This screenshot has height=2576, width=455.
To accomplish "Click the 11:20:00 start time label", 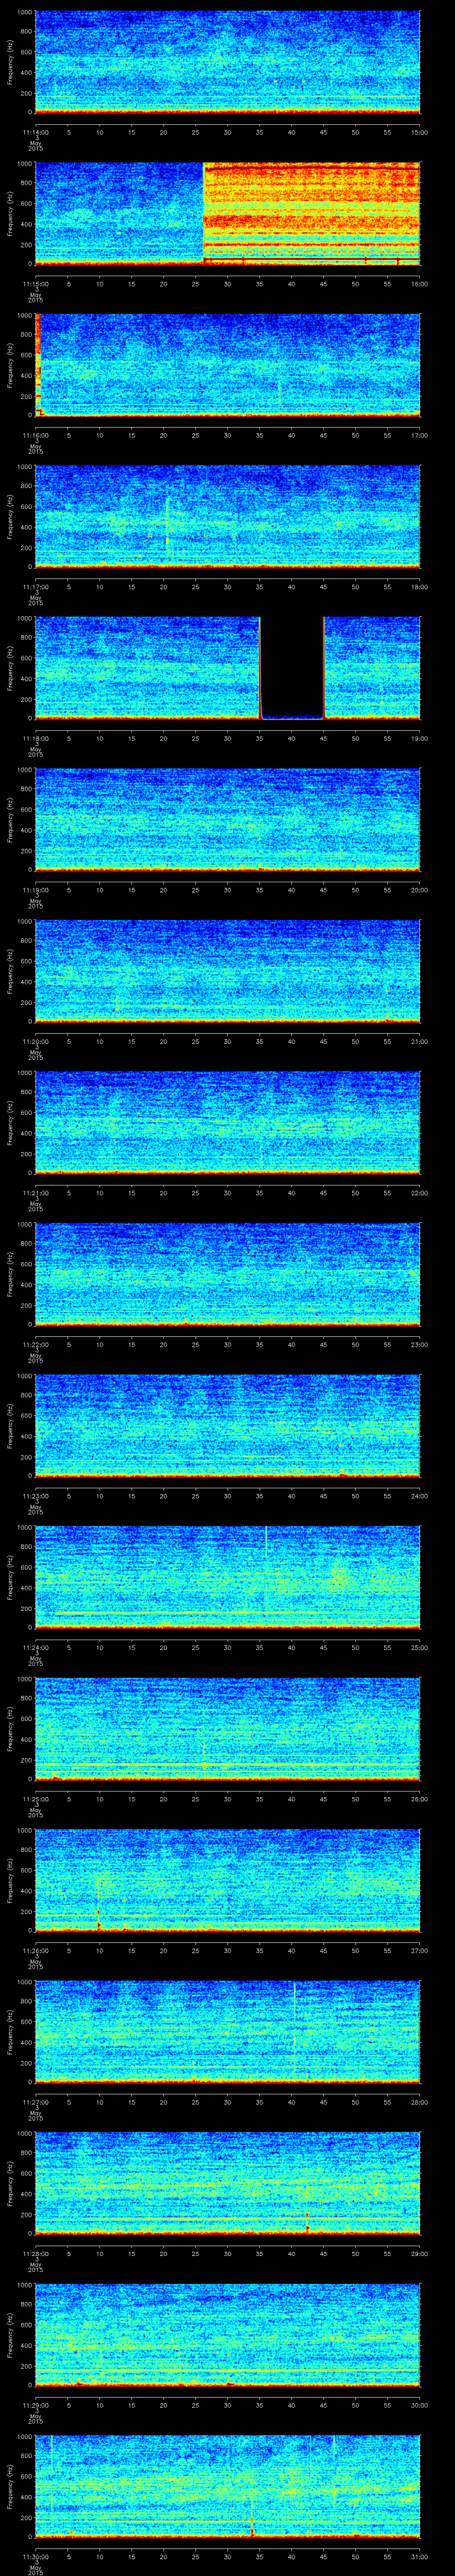I will 35,1041.
